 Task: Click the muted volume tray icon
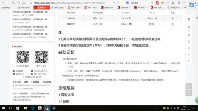175,108
